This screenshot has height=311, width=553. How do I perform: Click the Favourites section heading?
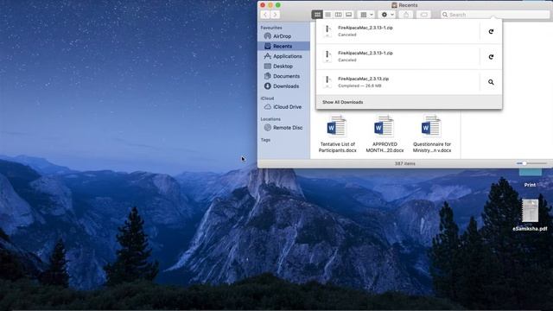(271, 28)
